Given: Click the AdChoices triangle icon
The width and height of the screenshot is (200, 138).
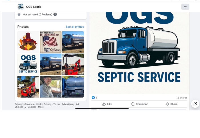Looking at the screenshot, I should click(25, 107).
